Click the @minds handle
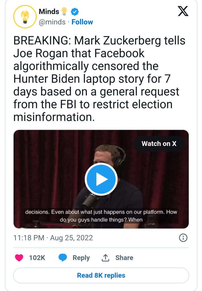 [52, 22]
